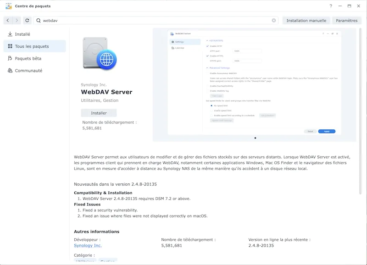The image size is (367, 265).
Task: Click Fixed a security vulnerability line
Action: 110,210
